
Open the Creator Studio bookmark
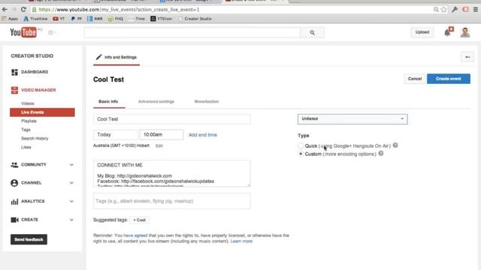195,19
